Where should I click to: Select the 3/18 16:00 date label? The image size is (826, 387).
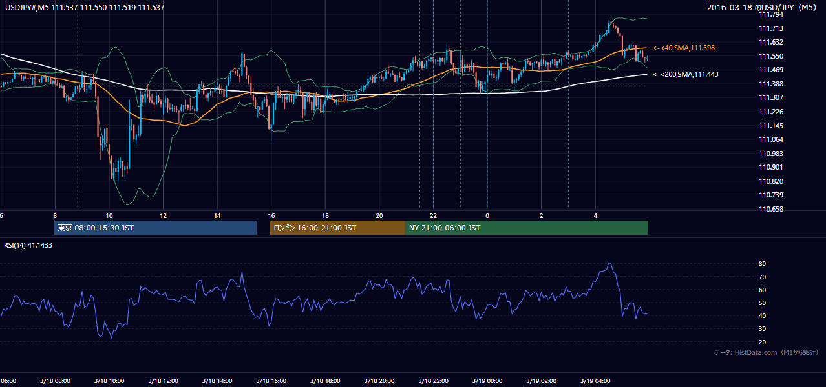click(271, 381)
